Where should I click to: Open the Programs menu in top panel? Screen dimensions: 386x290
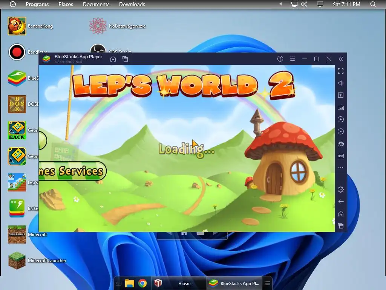[37, 4]
